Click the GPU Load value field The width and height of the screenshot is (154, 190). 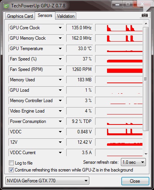point(80,90)
